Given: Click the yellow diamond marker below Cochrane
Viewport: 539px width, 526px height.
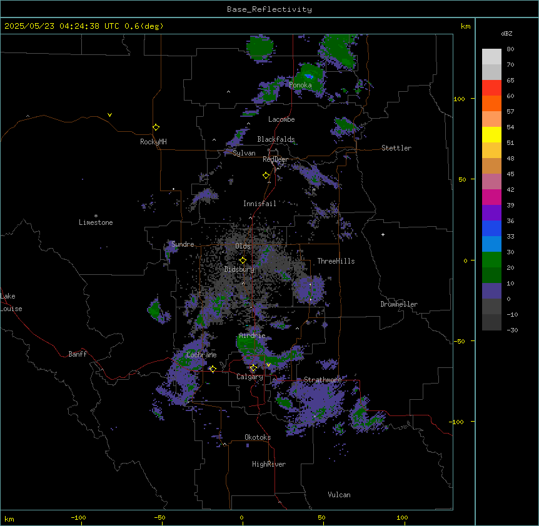Looking at the screenshot, I should (213, 369).
